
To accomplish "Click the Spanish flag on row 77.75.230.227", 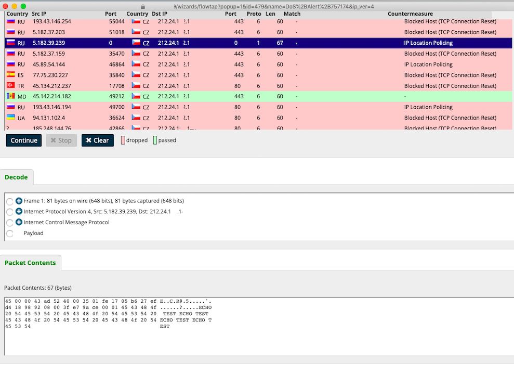I will click(11, 74).
